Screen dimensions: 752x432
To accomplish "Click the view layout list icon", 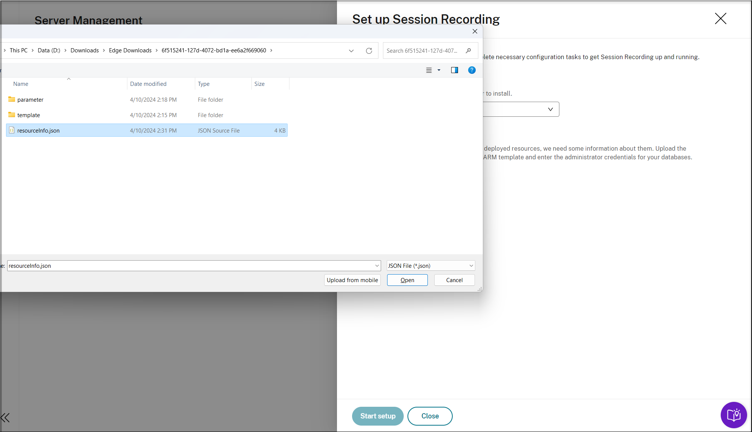I will click(x=429, y=70).
